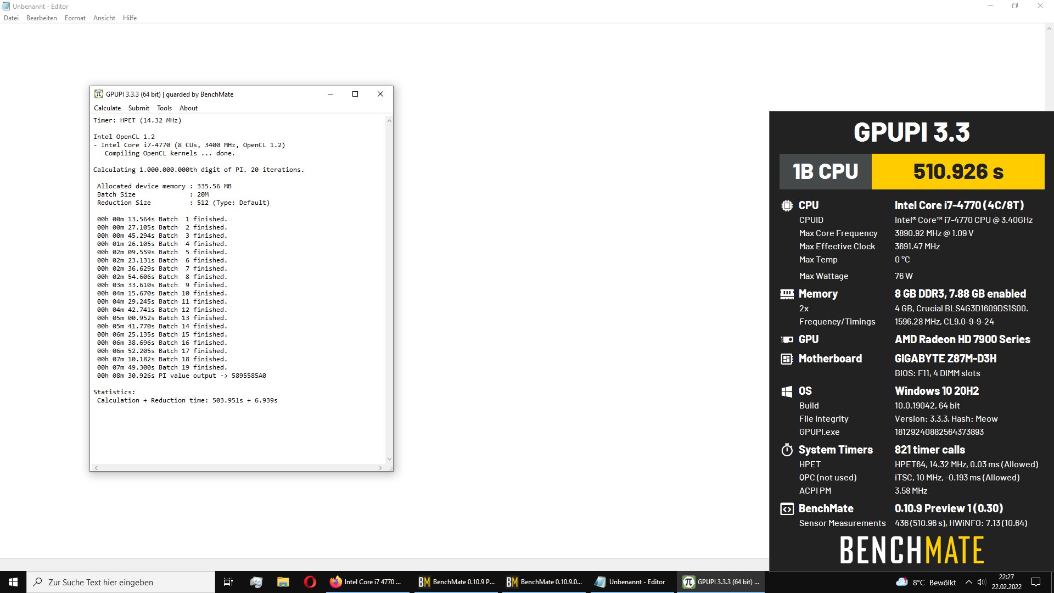Click the GPUPI horizontal scrollbar right arrow

380,468
